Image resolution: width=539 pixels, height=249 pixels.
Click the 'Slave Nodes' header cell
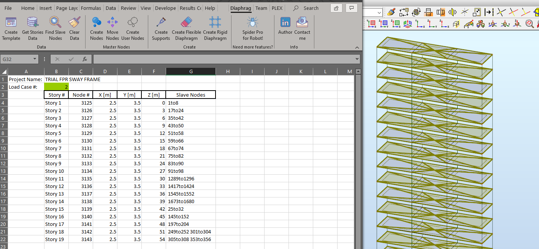point(191,95)
